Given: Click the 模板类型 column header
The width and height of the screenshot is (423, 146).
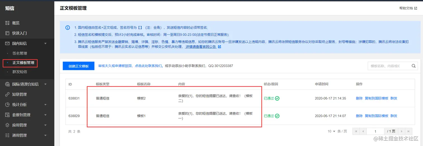Looking at the screenshot, I should (x=102, y=84).
